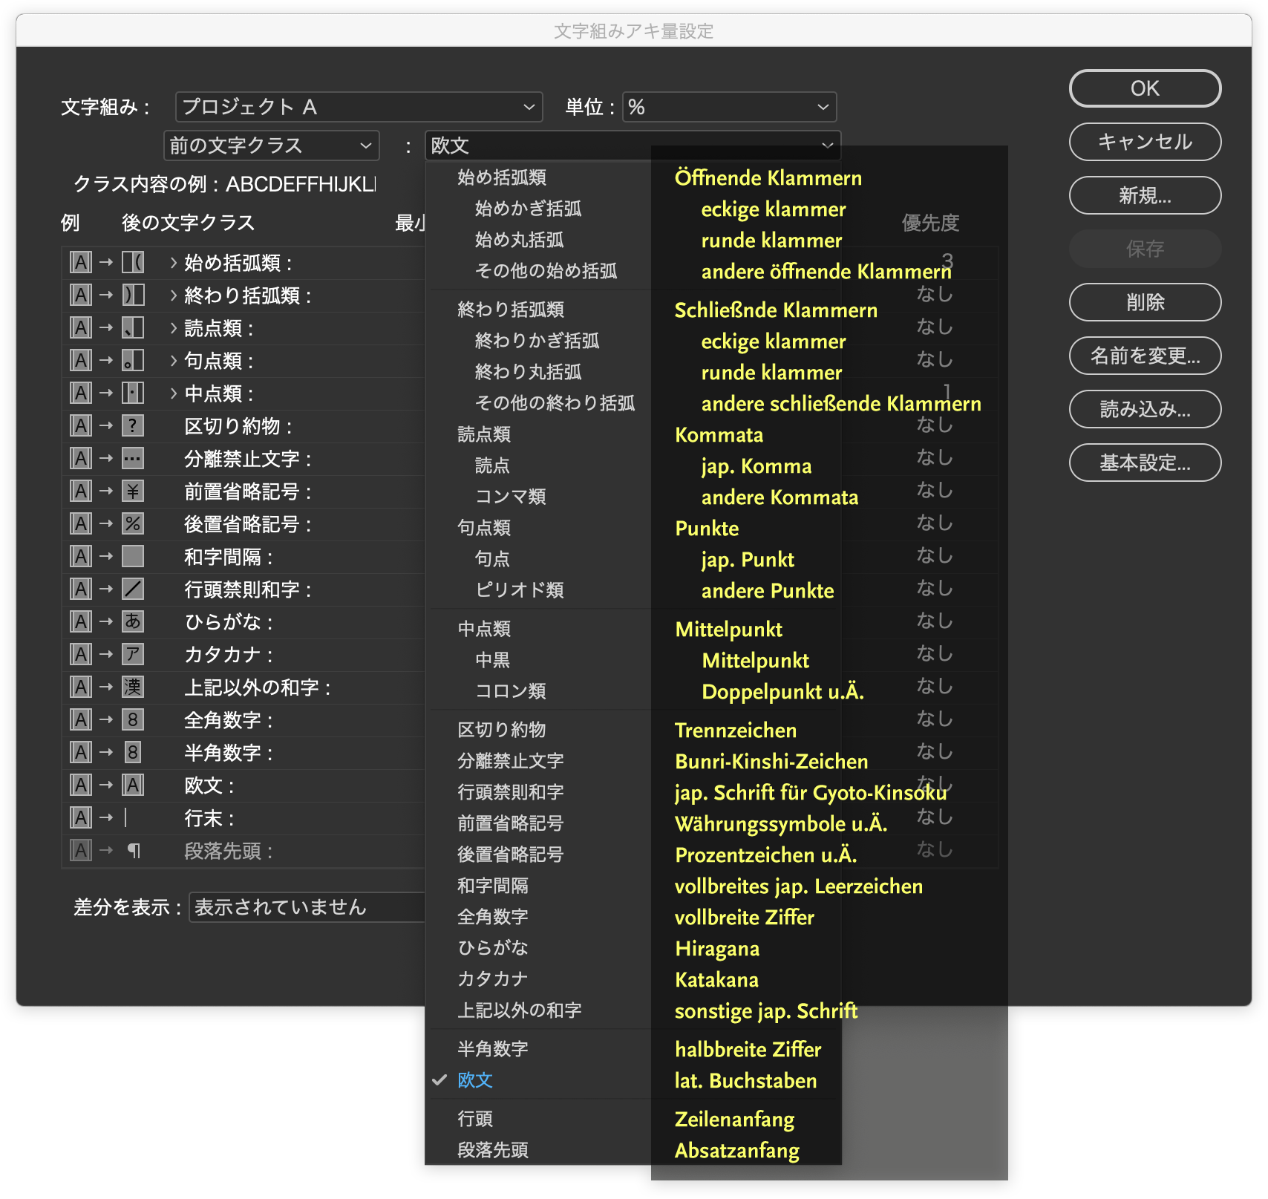Click the kanji 漢 icon in 上記以外の和字 row
The image size is (1268, 1199).
pos(133,687)
